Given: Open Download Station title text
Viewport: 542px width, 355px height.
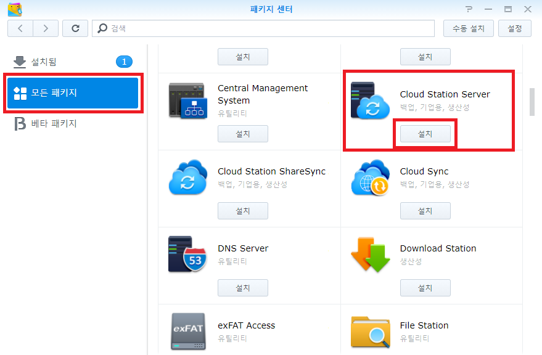Looking at the screenshot, I should point(438,248).
